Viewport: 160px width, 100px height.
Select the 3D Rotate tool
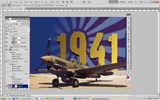pos(129,65)
